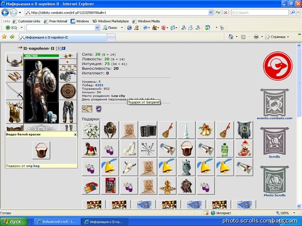This screenshot has height=226, width=302.
Task: Close the 'Ведро белой краски' popup
Action: click(x=75, y=135)
